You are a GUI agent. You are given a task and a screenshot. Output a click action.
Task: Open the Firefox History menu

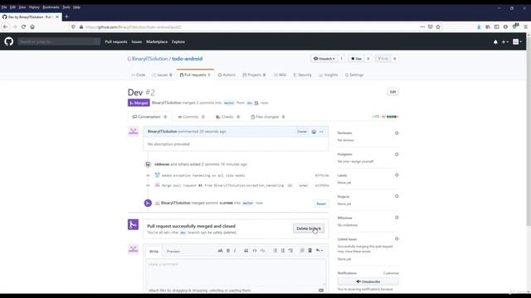pos(34,7)
